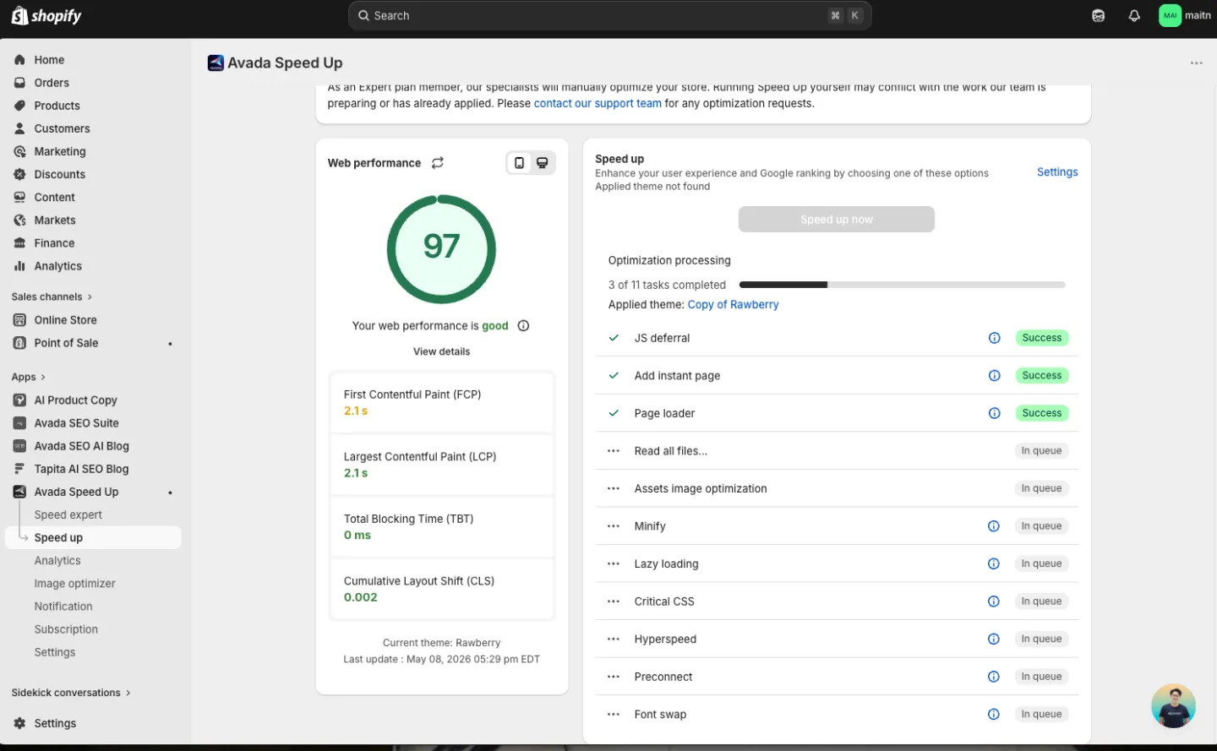Focus the Search field
This screenshot has width=1217, height=751.
coord(609,15)
